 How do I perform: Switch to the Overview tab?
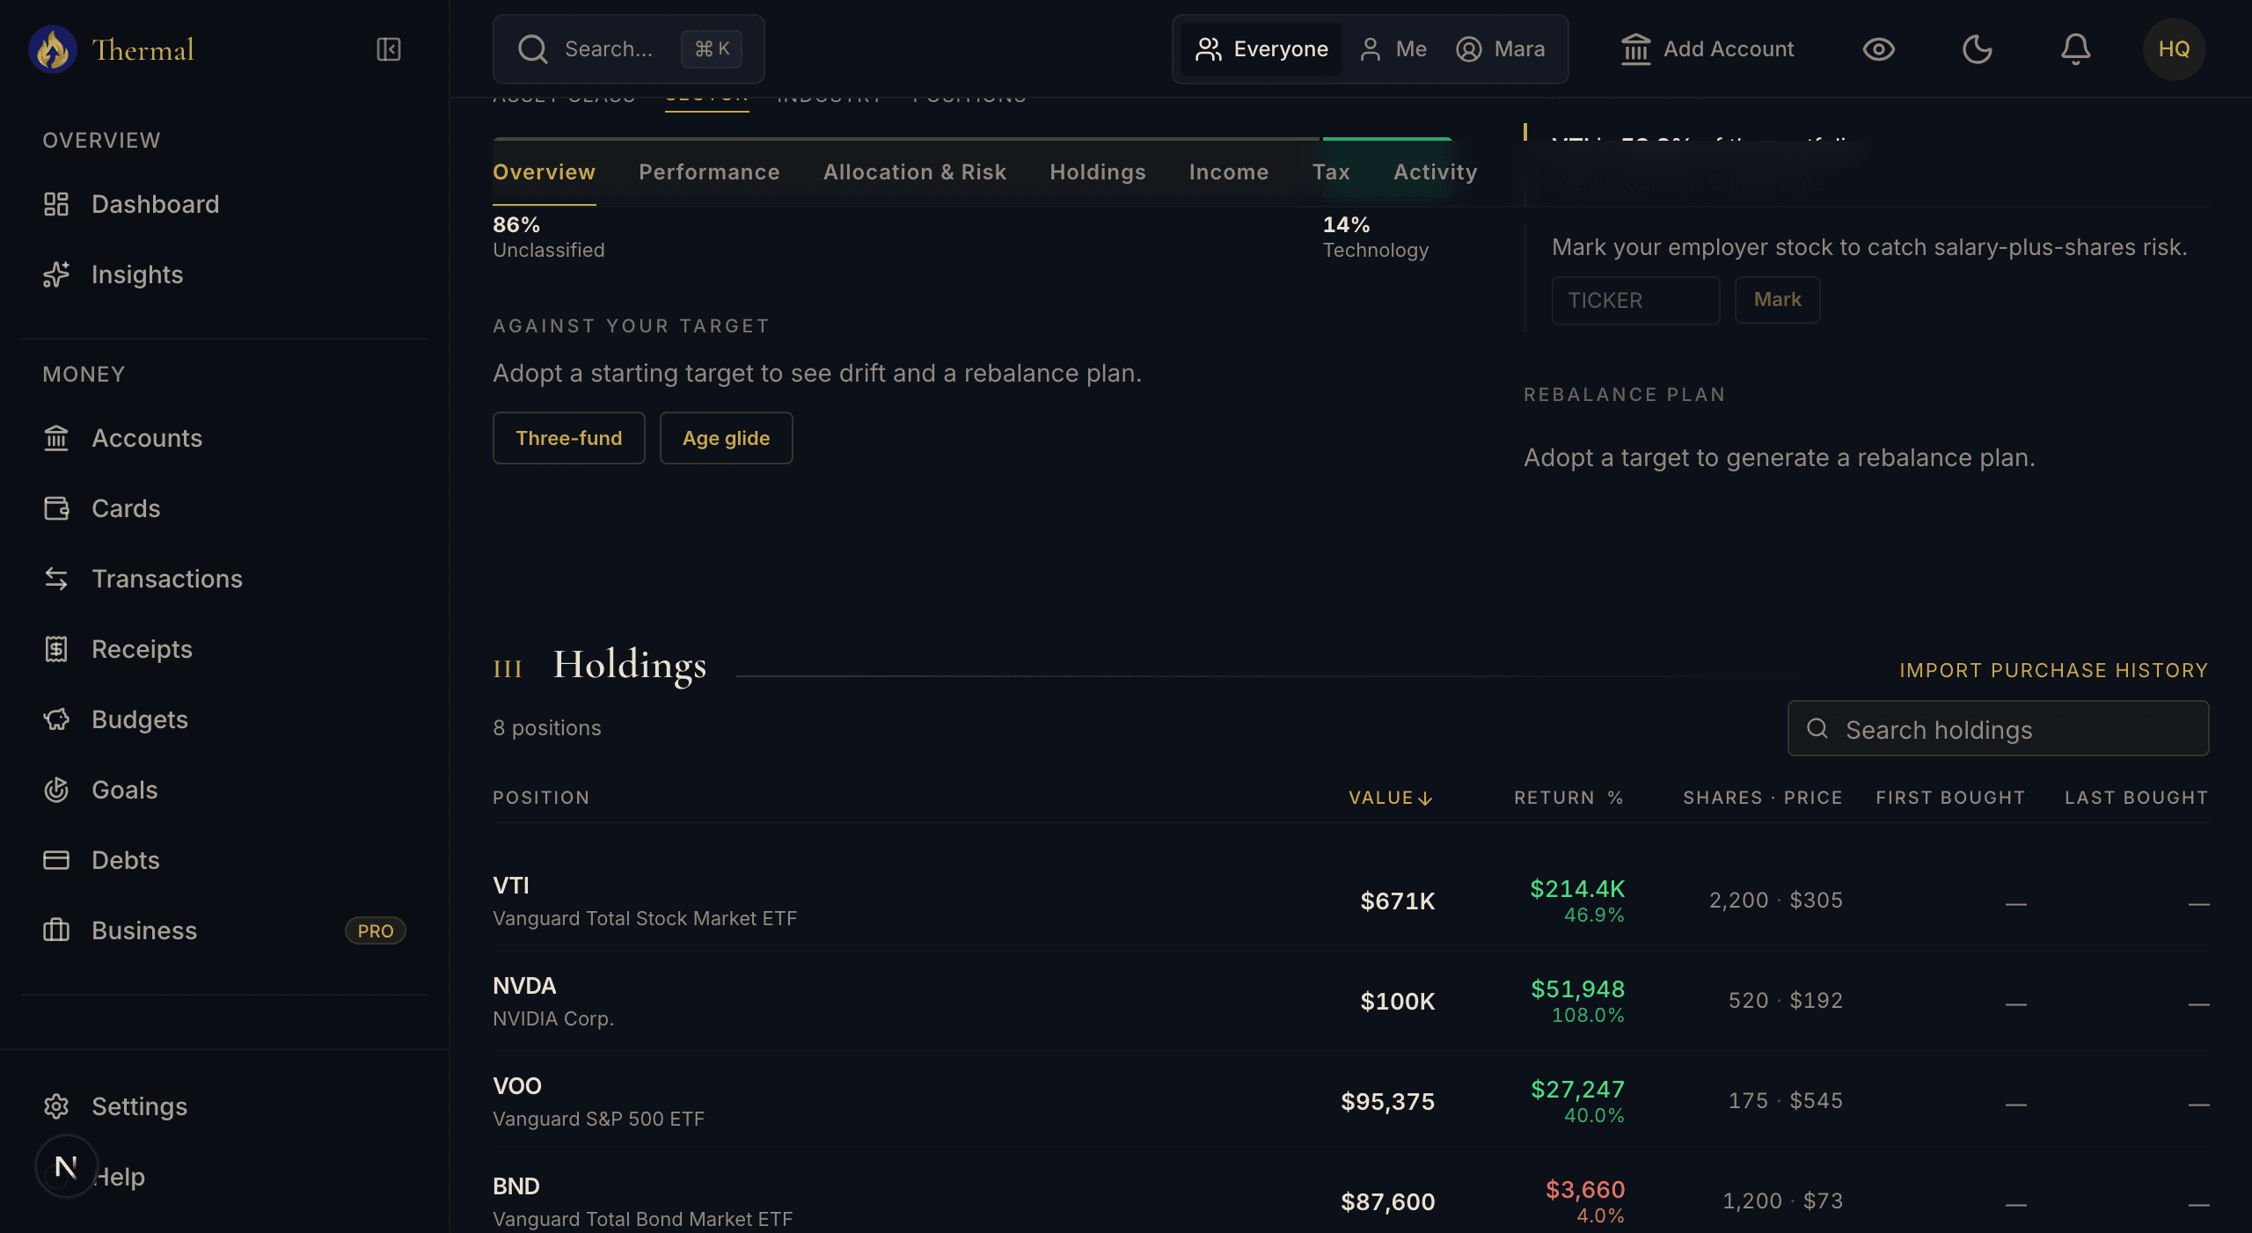tap(544, 172)
